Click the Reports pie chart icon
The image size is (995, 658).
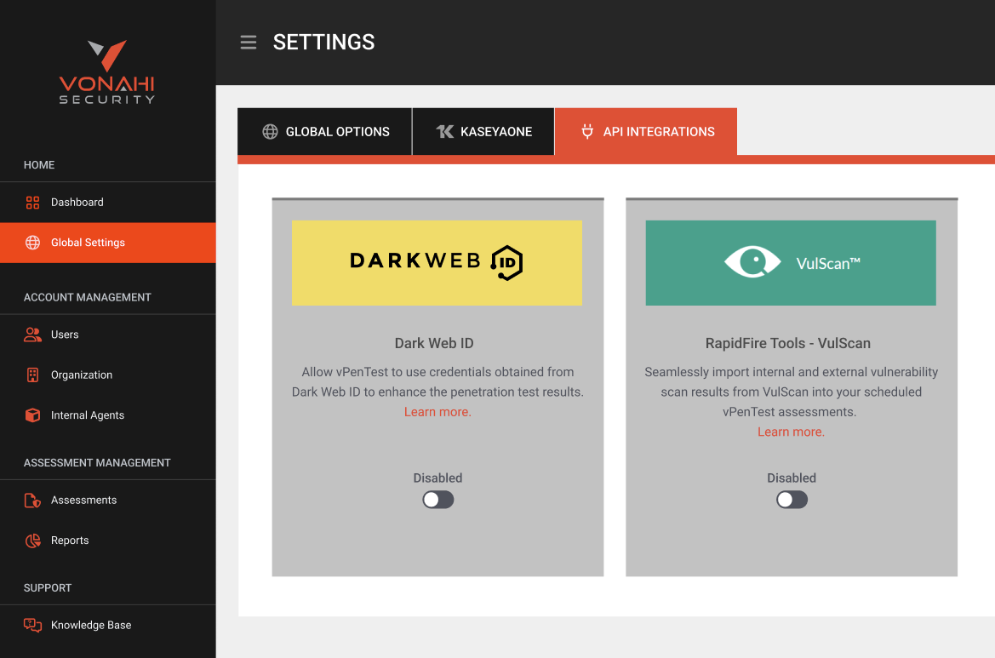[x=33, y=541]
